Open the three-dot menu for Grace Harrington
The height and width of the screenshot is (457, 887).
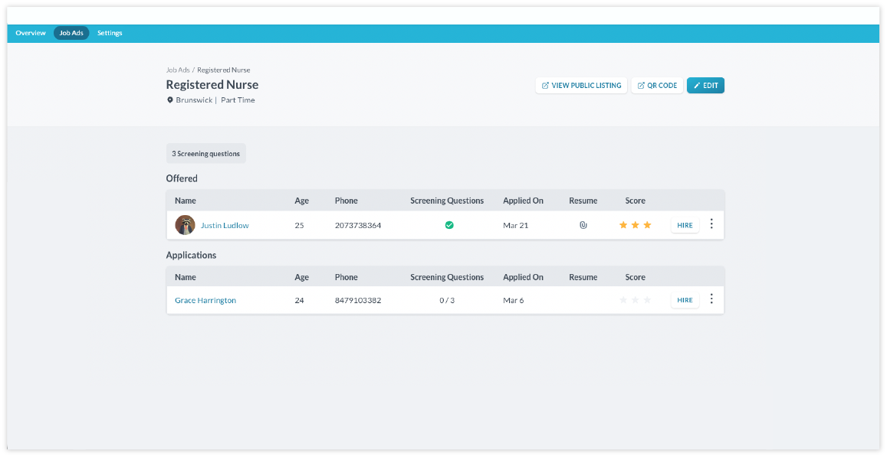(x=711, y=299)
